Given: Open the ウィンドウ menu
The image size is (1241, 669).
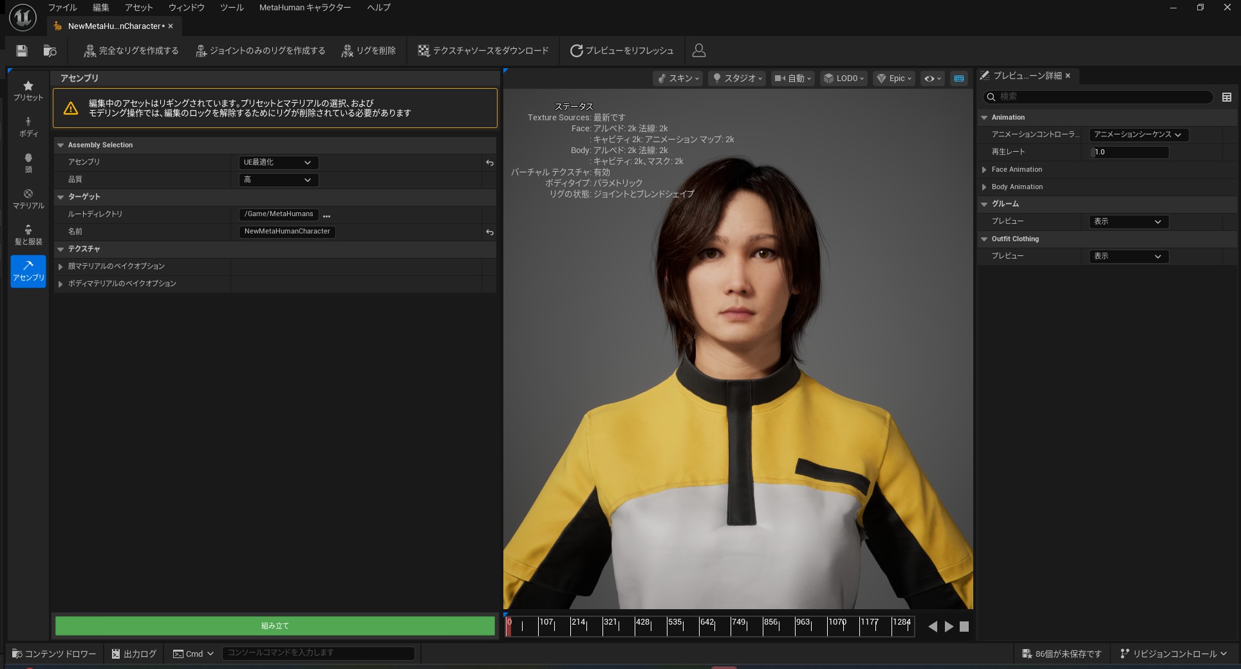Looking at the screenshot, I should (x=186, y=8).
